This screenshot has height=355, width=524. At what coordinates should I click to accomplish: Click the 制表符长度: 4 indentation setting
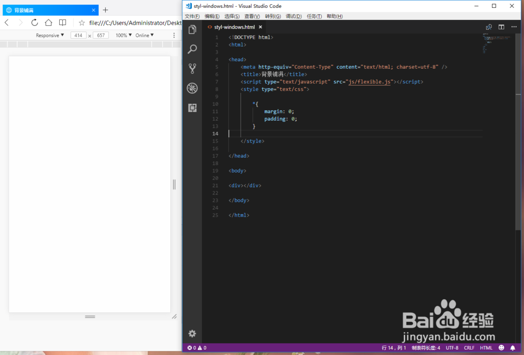point(425,348)
